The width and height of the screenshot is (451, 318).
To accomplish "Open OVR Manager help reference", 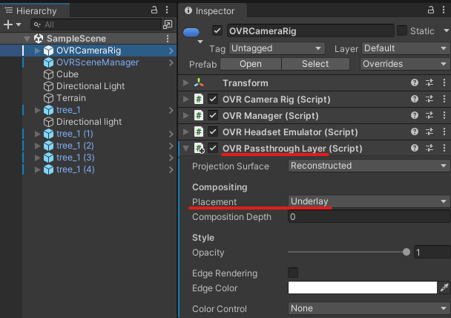I will [x=415, y=115].
